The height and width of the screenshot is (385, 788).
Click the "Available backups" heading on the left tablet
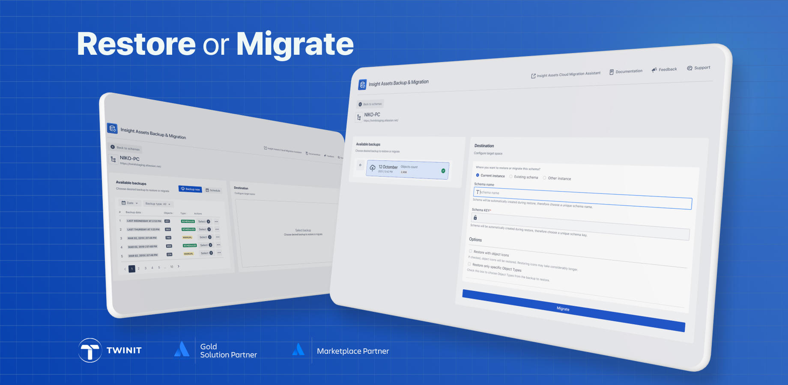[x=131, y=183]
